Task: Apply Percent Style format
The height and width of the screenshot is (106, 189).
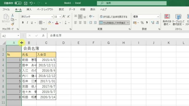Action: [142, 23]
